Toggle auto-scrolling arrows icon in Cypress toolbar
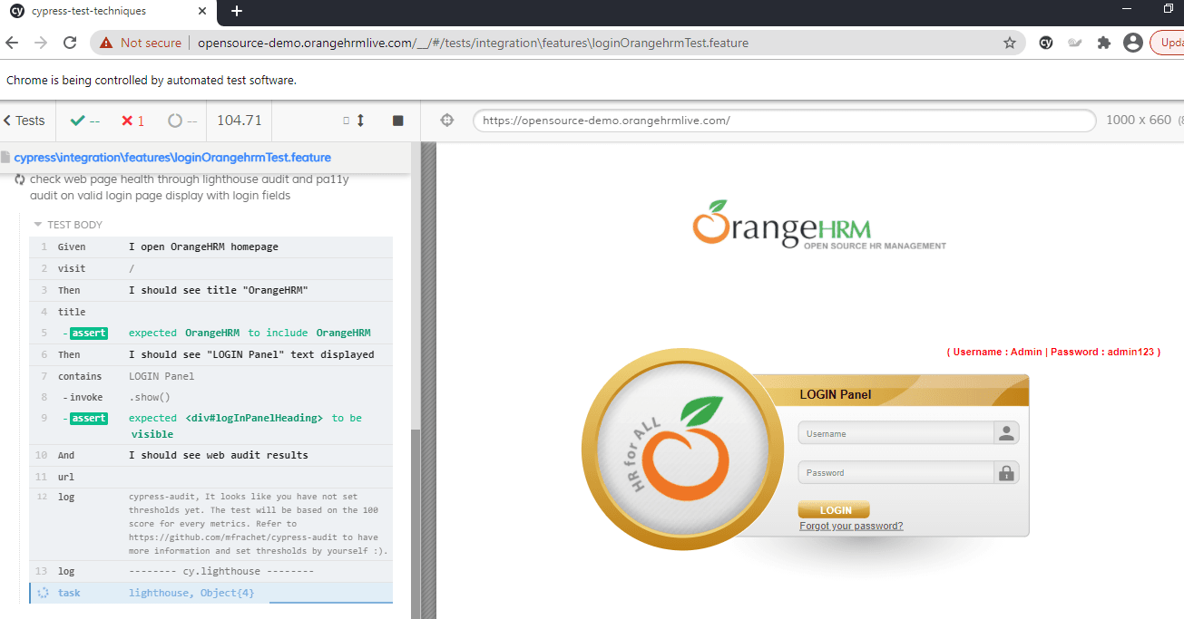 click(x=359, y=121)
